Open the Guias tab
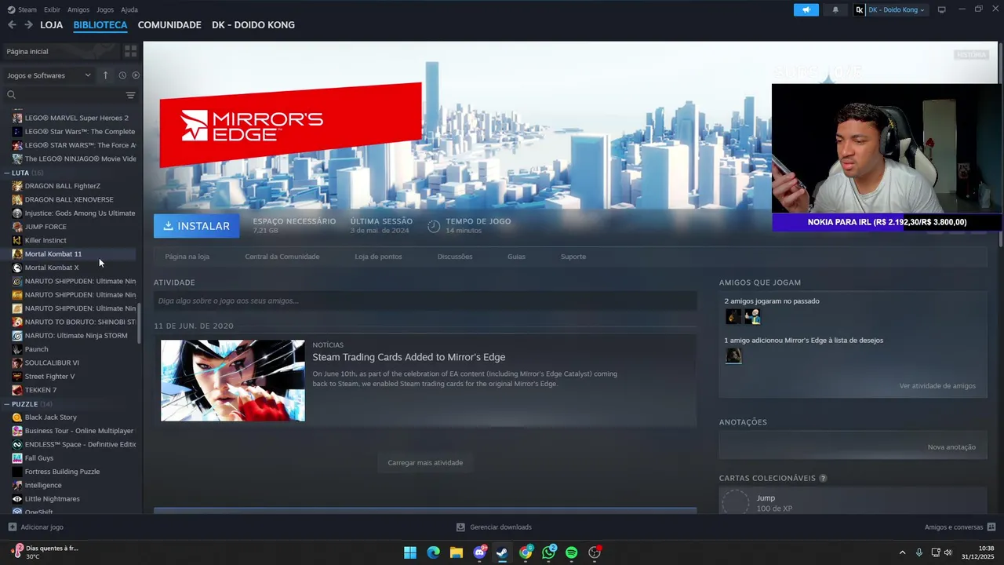This screenshot has width=1004, height=565. 516,257
